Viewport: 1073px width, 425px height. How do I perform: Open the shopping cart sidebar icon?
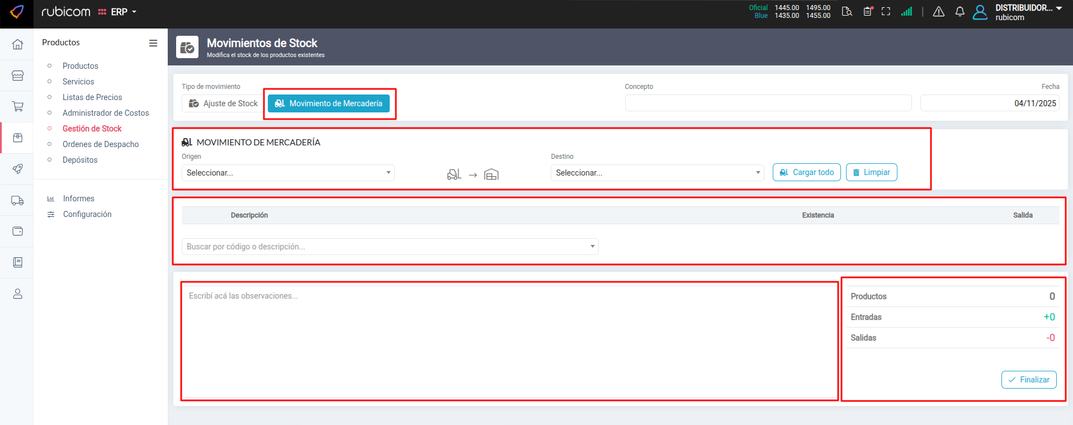click(17, 106)
